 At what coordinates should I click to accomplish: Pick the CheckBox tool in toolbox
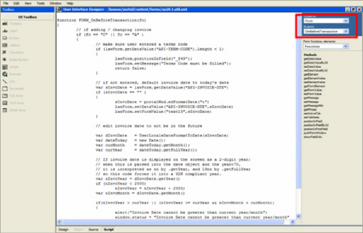pos(13,53)
